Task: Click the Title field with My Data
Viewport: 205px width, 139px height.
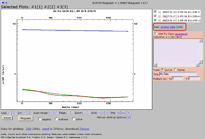Action: (x=178, y=74)
